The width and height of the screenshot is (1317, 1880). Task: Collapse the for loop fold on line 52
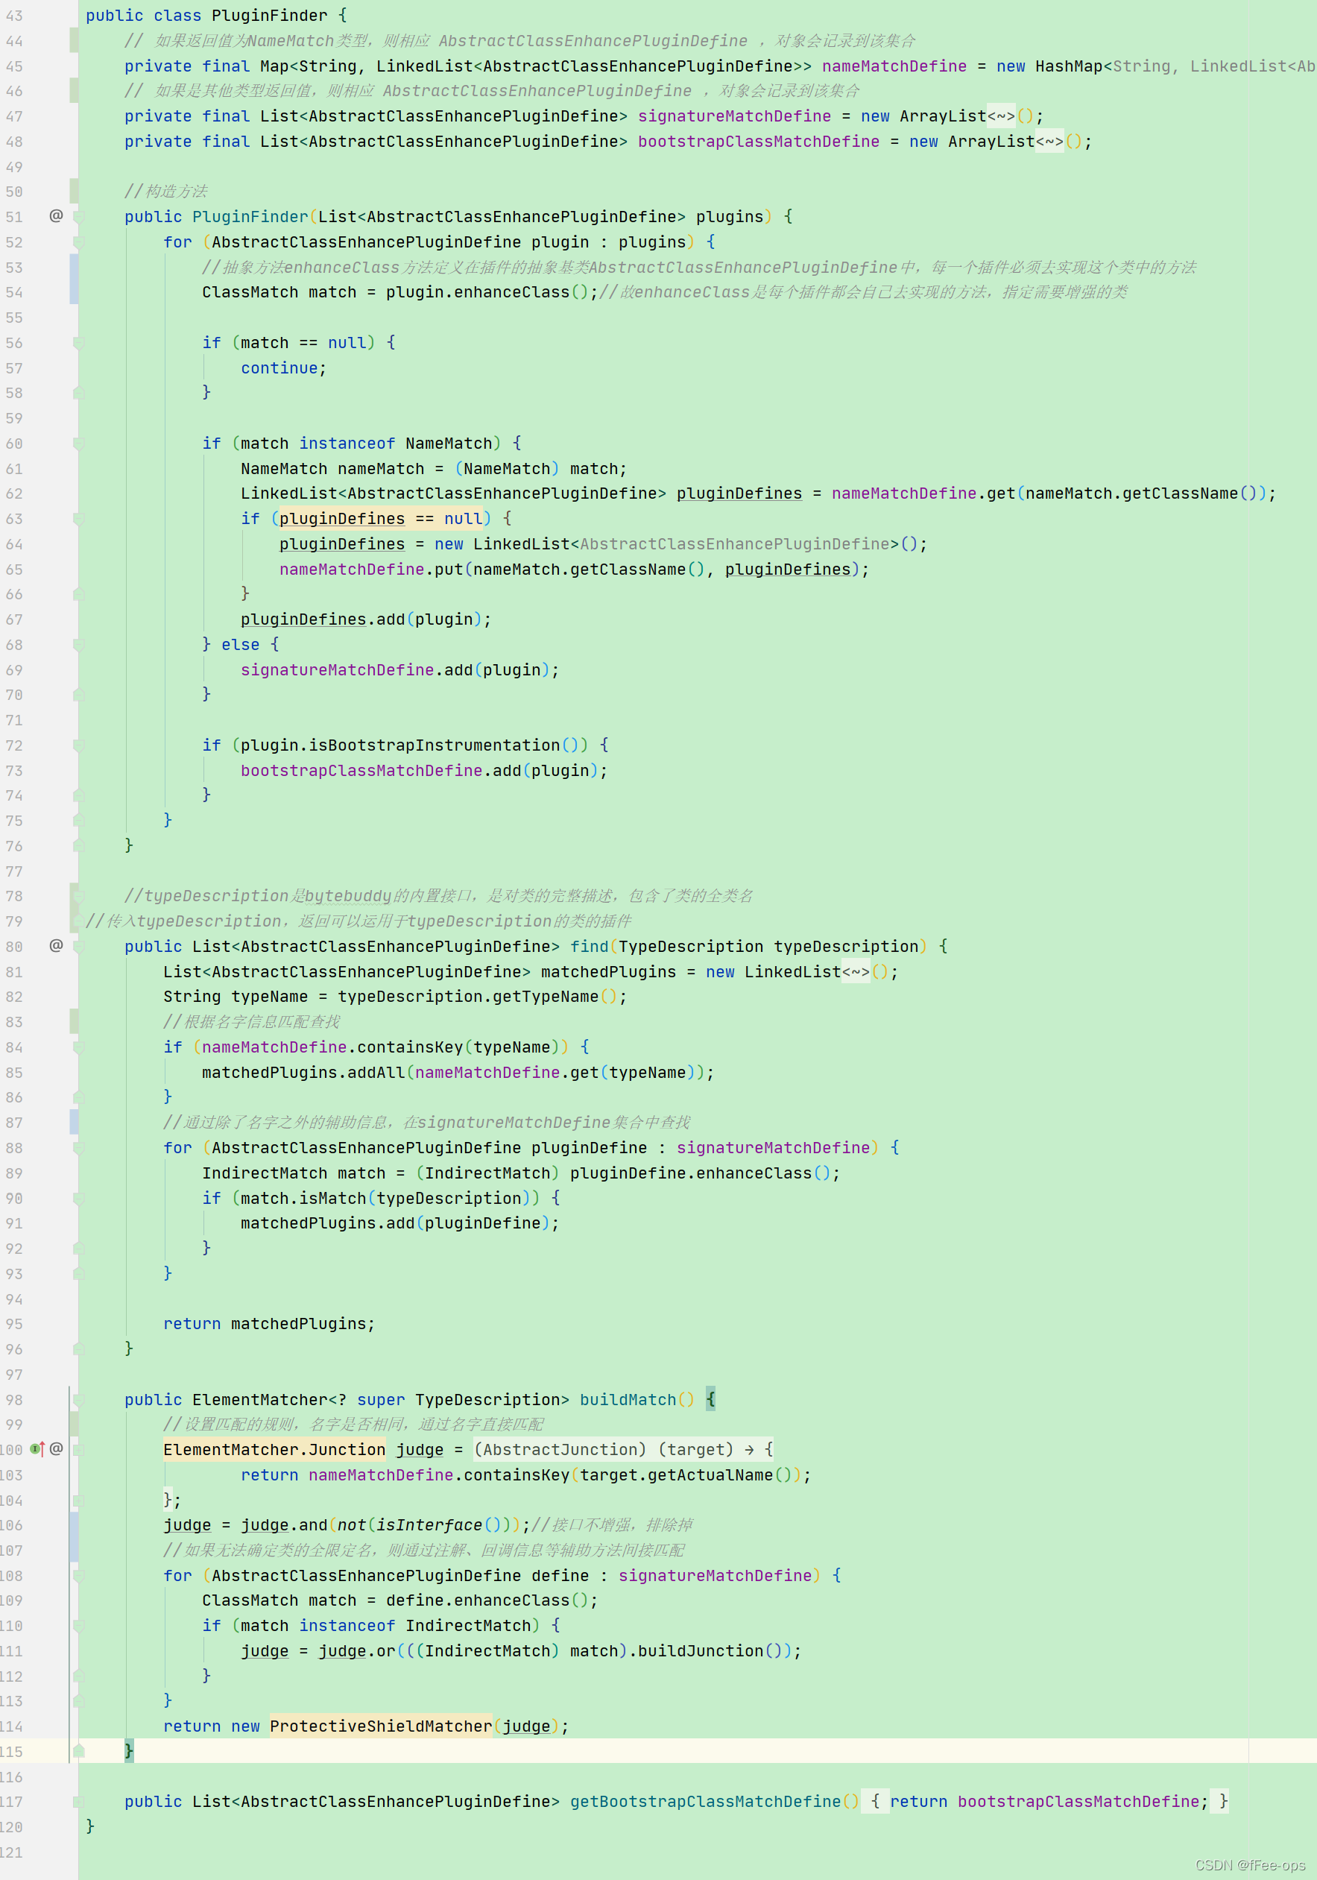pyautogui.click(x=78, y=242)
